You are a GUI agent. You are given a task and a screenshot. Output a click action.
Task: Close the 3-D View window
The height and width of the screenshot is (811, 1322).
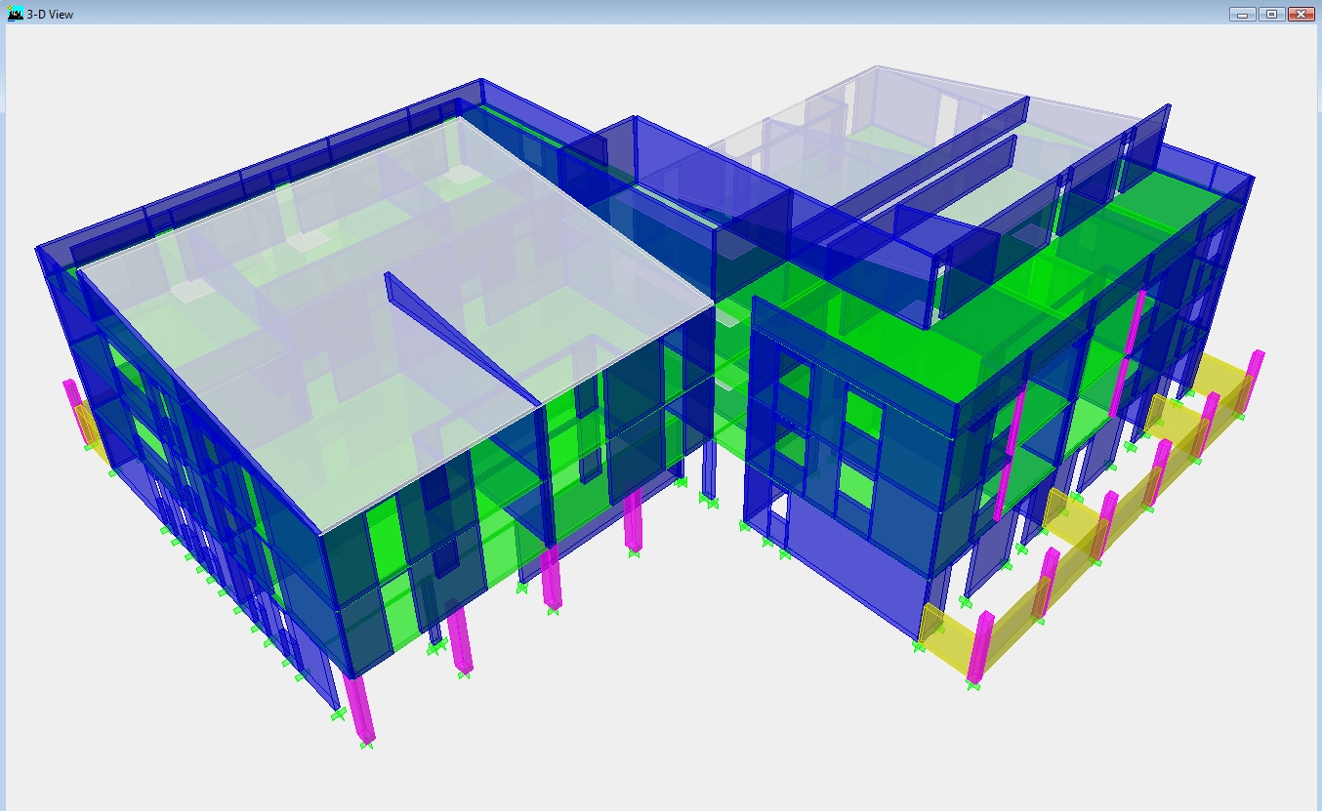[1301, 14]
